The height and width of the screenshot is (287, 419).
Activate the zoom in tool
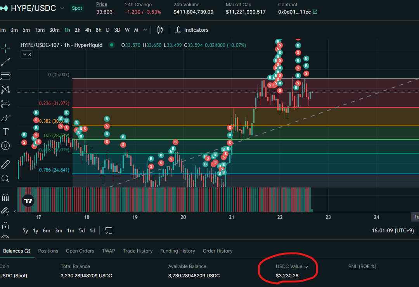tap(5, 178)
